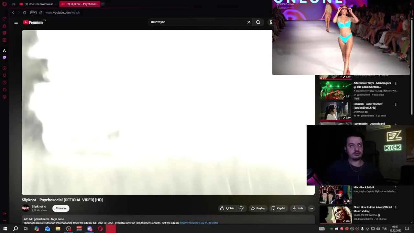Open Twitch panel in Opera sidebar

coord(5,58)
